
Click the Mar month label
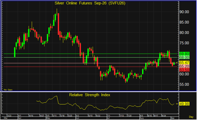pos(6,118)
